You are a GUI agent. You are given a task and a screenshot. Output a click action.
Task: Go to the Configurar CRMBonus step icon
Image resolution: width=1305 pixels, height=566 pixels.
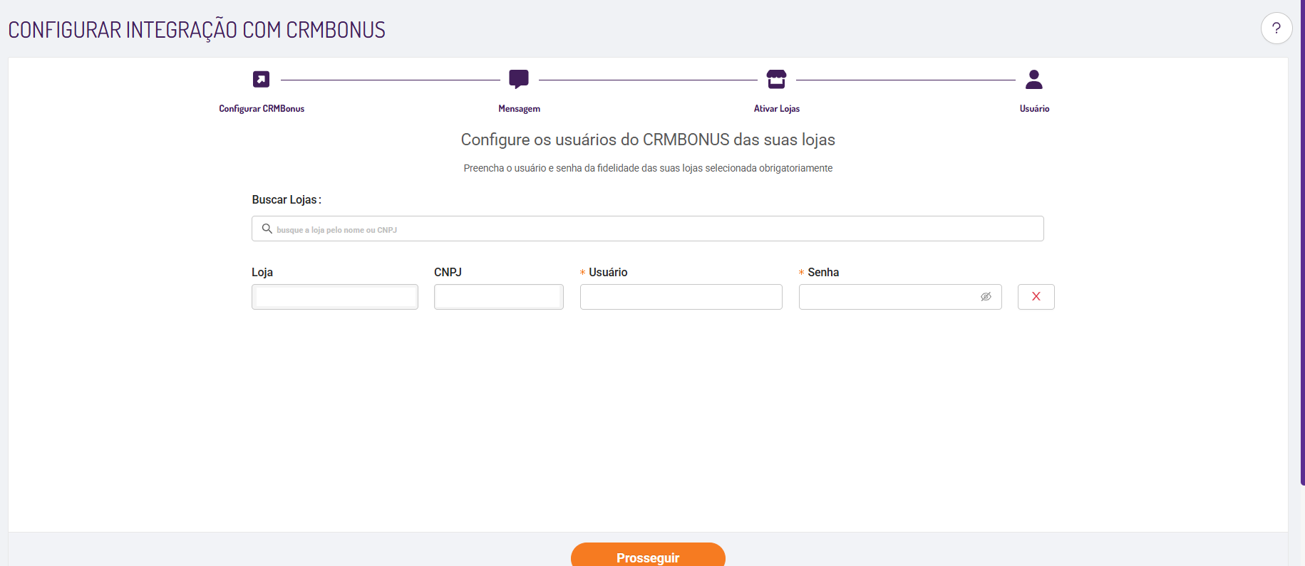[x=262, y=79]
